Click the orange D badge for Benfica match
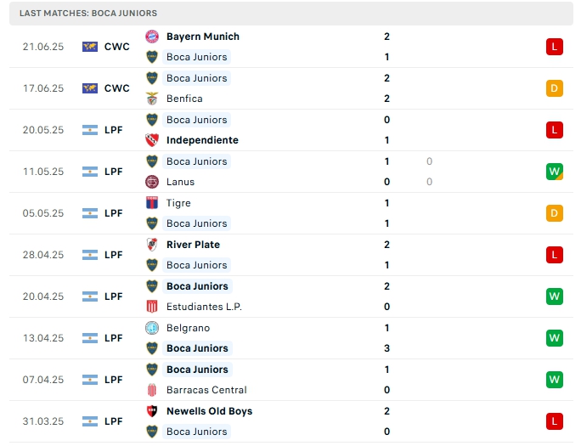 tap(555, 88)
